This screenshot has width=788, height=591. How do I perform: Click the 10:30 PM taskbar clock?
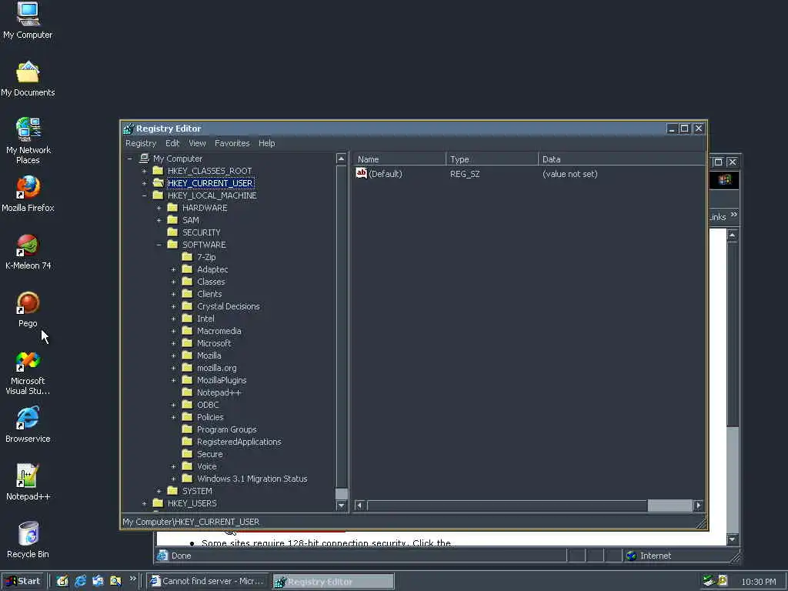758,582
